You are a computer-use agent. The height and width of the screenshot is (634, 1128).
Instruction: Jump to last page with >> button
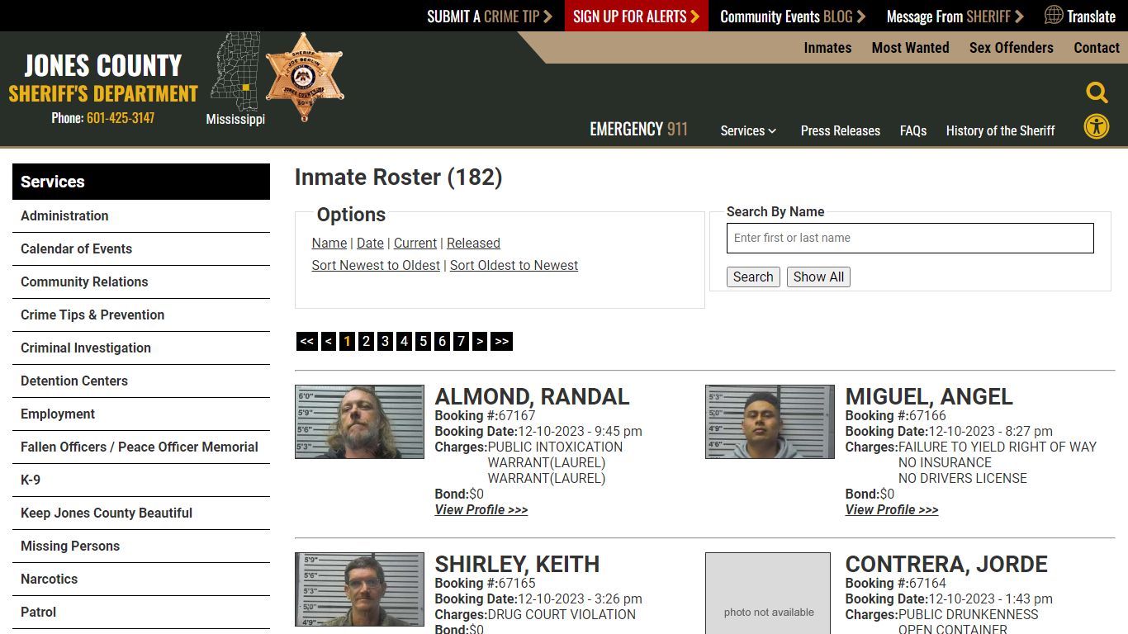click(501, 341)
